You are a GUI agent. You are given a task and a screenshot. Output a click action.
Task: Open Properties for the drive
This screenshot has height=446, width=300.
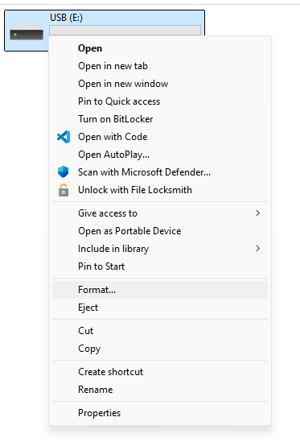160,413
